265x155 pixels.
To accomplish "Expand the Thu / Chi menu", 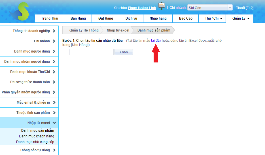I will pyautogui.click(x=214, y=18).
